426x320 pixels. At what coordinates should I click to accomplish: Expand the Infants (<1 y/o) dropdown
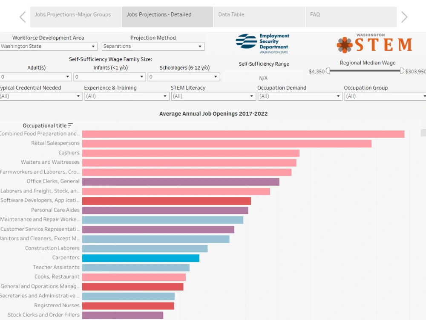[x=110, y=77]
